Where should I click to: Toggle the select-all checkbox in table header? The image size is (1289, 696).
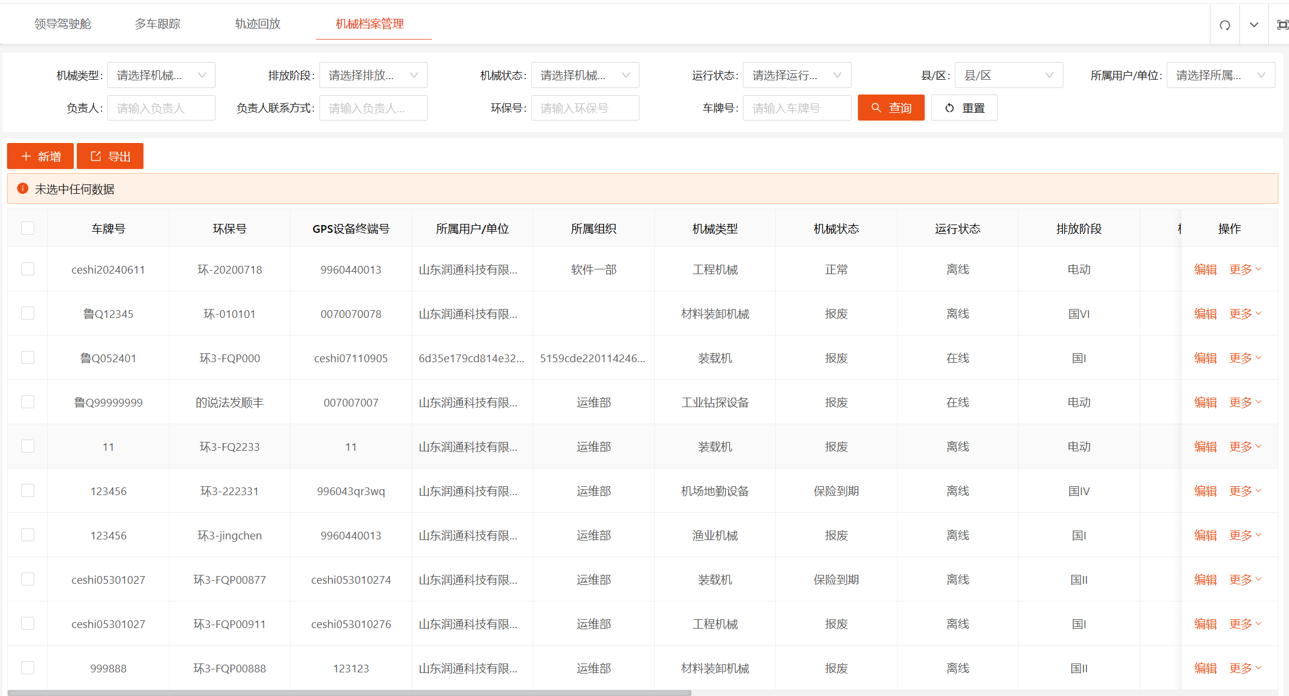click(x=28, y=228)
